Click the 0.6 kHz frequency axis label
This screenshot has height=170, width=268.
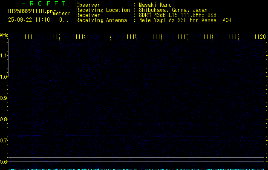point(3,161)
